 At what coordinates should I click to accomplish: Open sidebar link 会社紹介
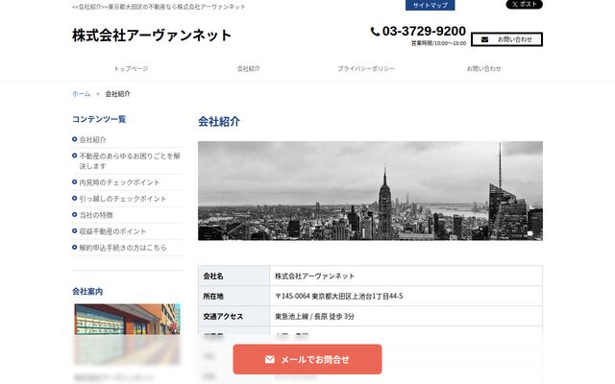click(92, 139)
